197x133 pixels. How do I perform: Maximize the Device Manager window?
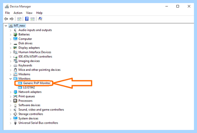tap(178, 6)
